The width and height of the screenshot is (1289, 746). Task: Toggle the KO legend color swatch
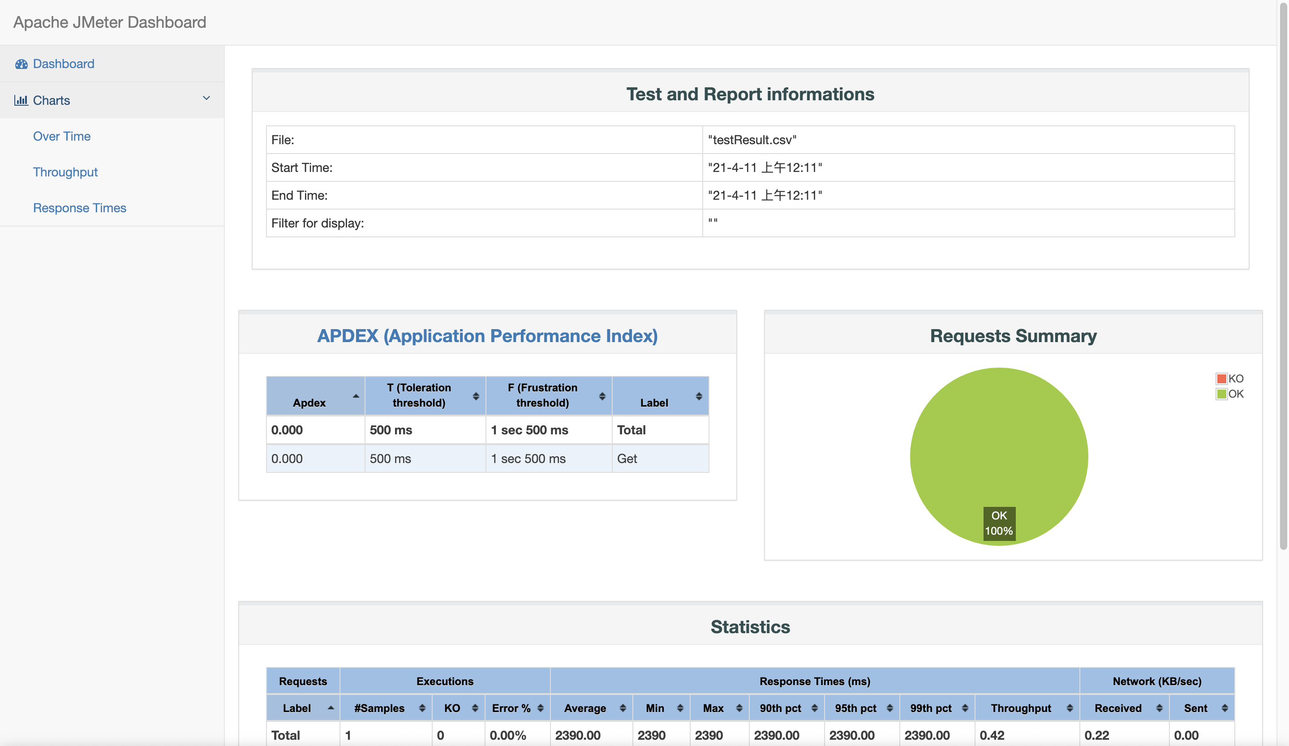(x=1221, y=379)
